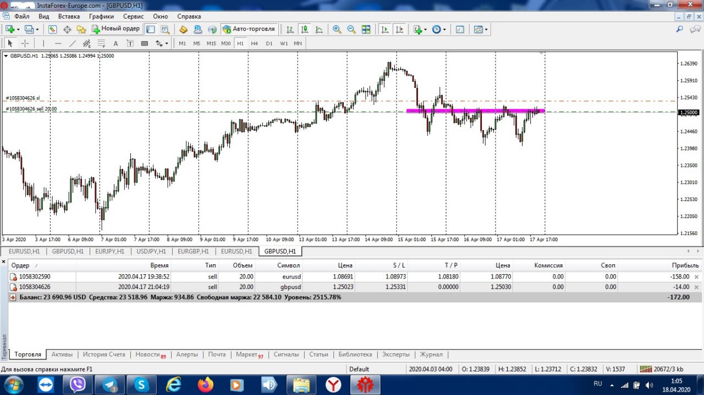This screenshot has height=395, width=704.
Task: Open Telegram from the taskbar
Action: pyautogui.click(x=109, y=385)
